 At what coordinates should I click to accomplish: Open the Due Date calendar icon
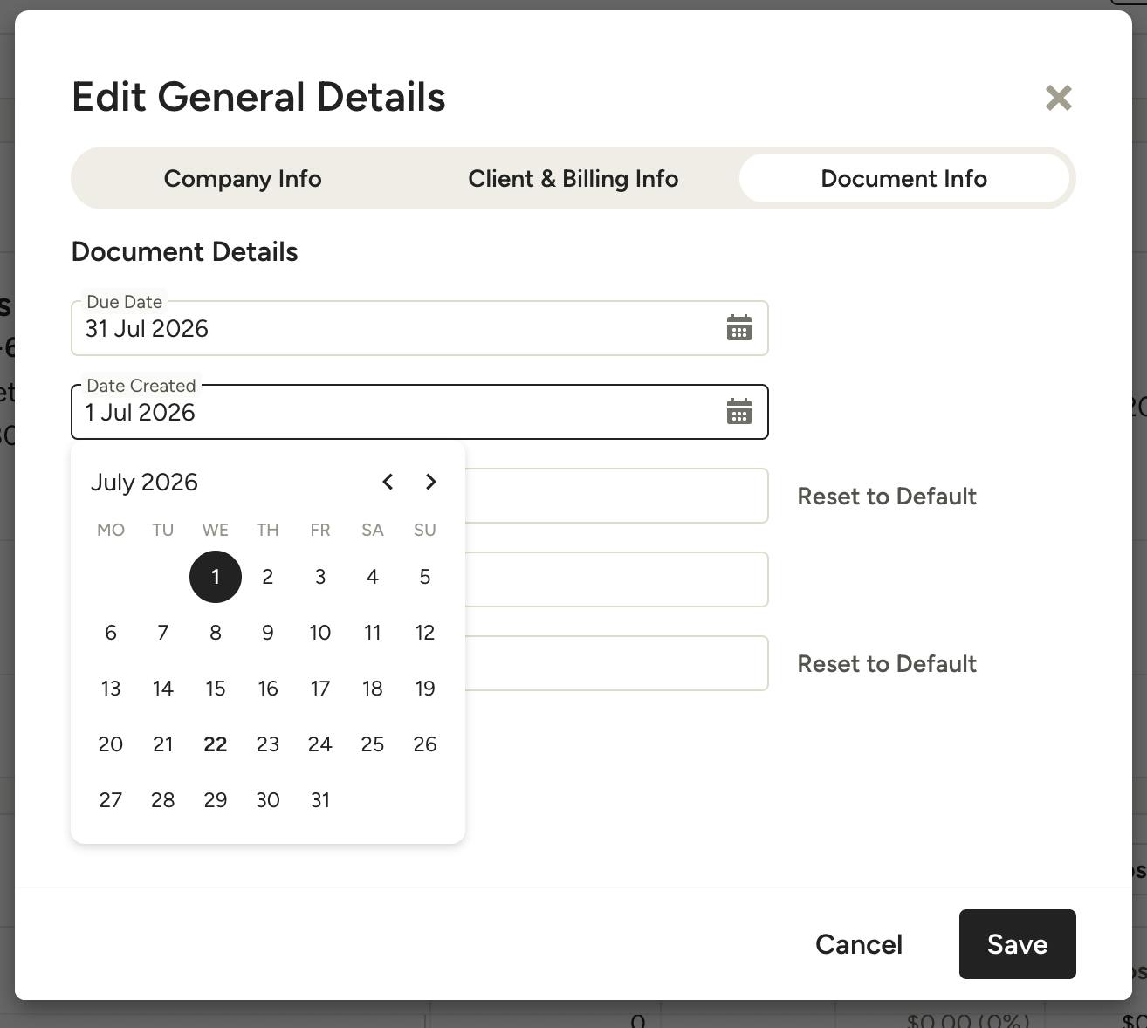(739, 328)
